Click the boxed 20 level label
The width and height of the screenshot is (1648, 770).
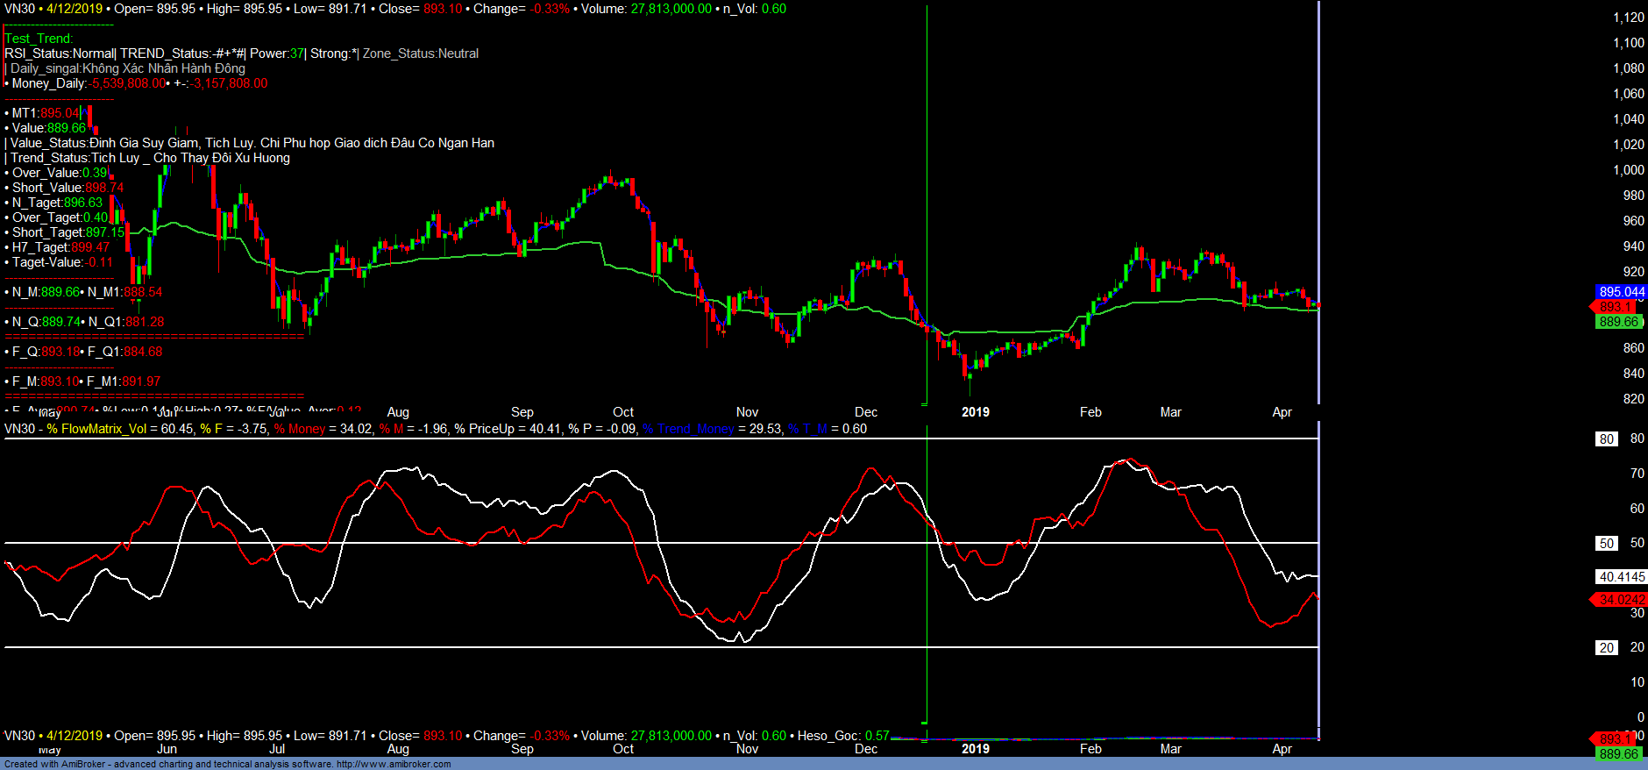[1606, 647]
